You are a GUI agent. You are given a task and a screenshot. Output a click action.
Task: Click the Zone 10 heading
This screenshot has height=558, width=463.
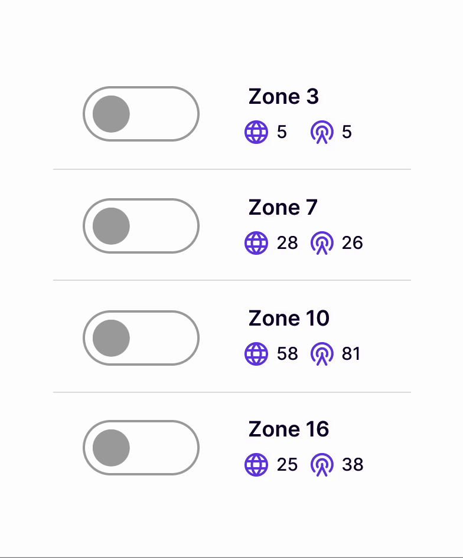[x=289, y=319]
